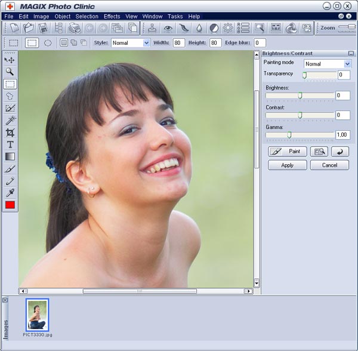This screenshot has width=358, height=351.
Task: Collapse the Brightness/Contrast panel
Action: pos(351,54)
